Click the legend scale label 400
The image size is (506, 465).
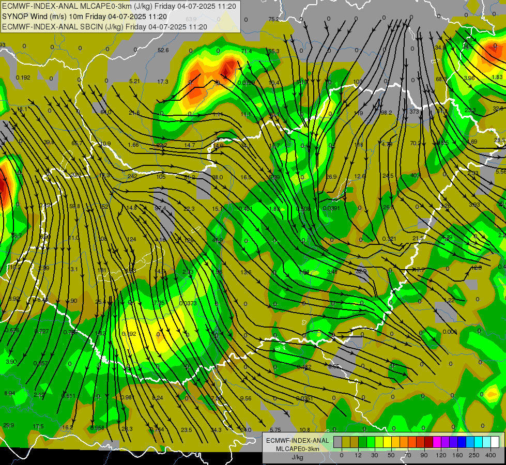[490, 455]
